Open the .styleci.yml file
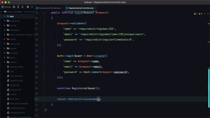 point(15,89)
